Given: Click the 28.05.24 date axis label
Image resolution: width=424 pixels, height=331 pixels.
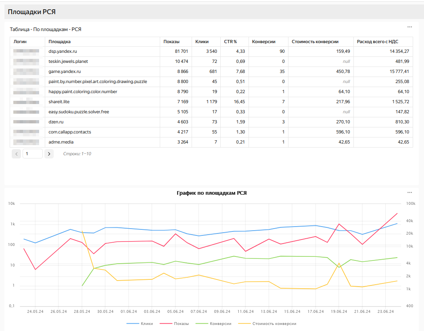Looking at the screenshot, I should click(x=82, y=312).
